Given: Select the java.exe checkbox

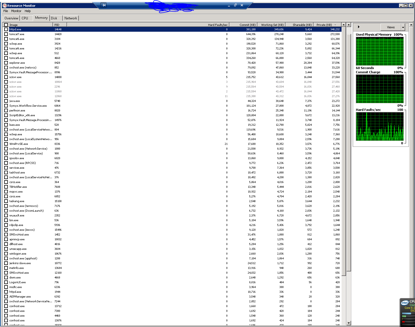Looking at the screenshot, I should tap(6, 101).
